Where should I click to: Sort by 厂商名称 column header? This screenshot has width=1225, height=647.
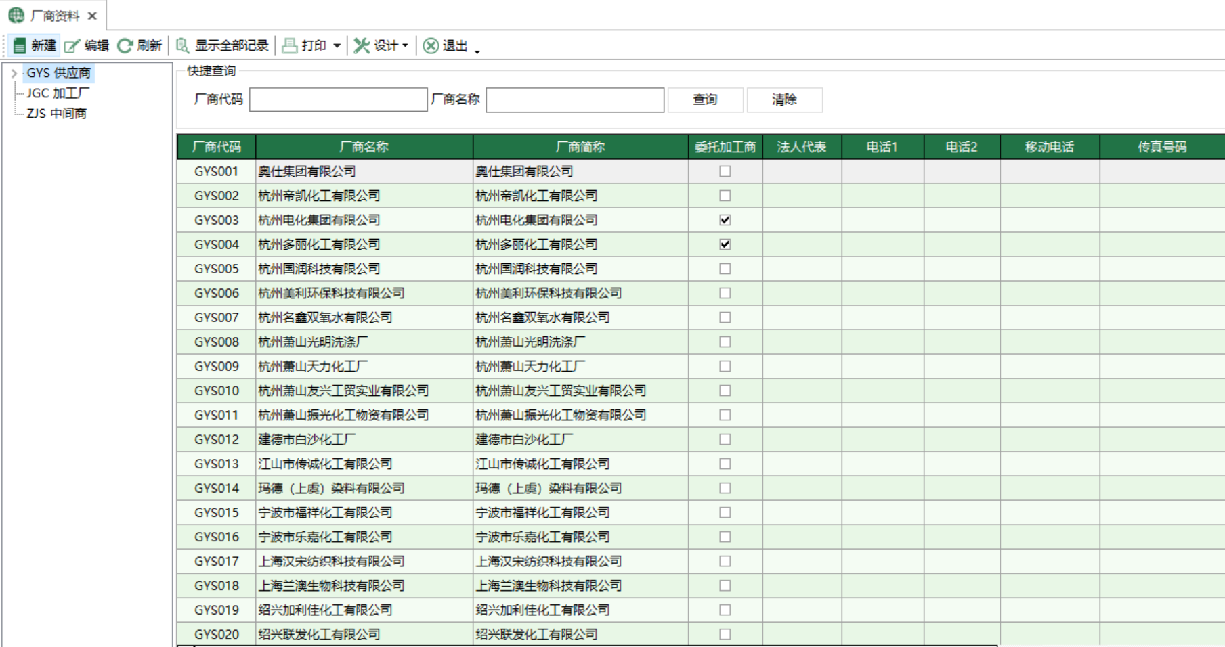coord(364,147)
